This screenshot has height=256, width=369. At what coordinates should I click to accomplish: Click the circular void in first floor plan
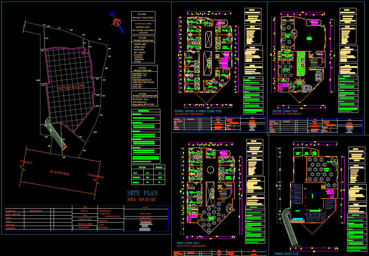click(x=210, y=170)
